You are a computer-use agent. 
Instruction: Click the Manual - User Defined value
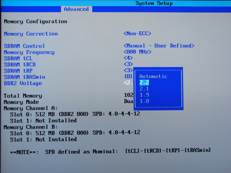click(159, 46)
